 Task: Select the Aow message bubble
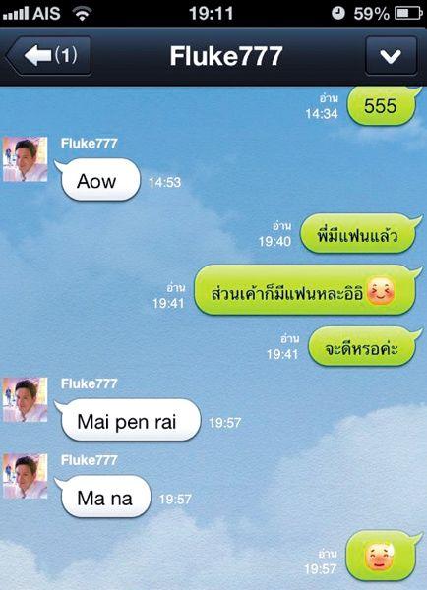[97, 180]
